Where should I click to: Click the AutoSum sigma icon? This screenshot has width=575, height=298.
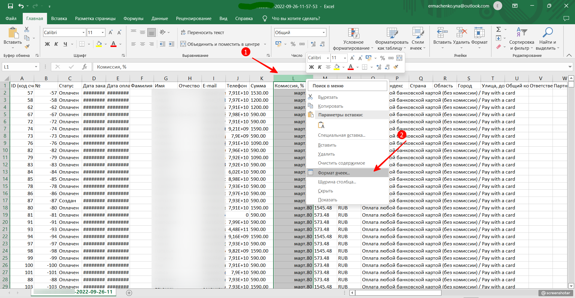coord(498,29)
